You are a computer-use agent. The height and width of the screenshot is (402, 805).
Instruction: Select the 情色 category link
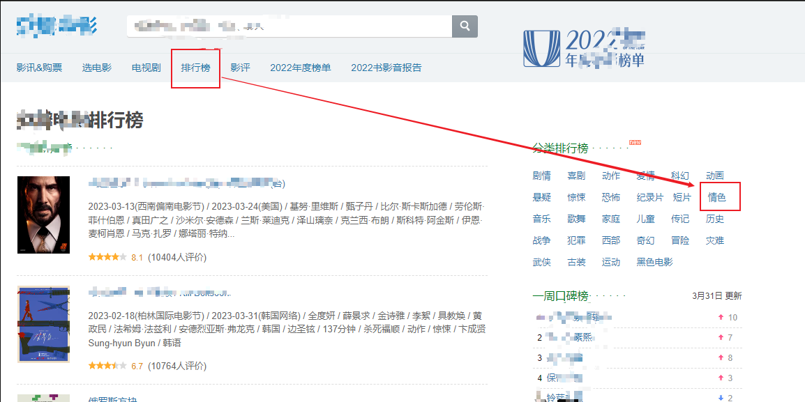pyautogui.click(x=716, y=197)
